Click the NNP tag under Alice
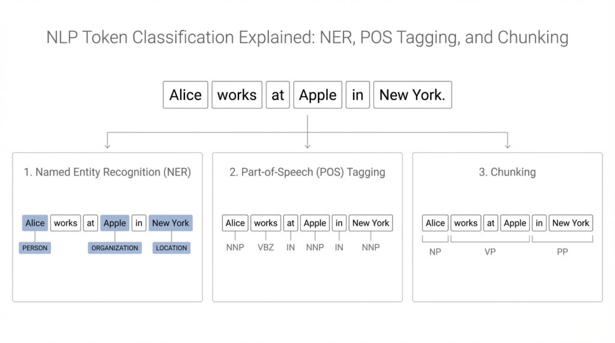 tap(235, 248)
